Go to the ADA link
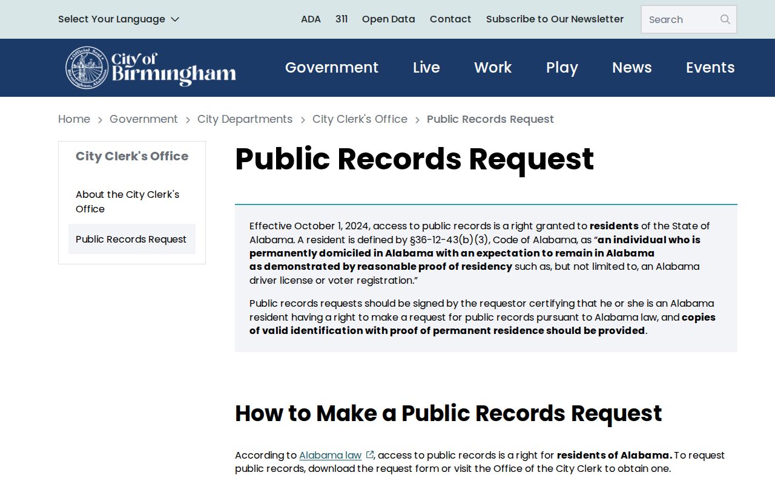The height and width of the screenshot is (484, 775). 311,19
